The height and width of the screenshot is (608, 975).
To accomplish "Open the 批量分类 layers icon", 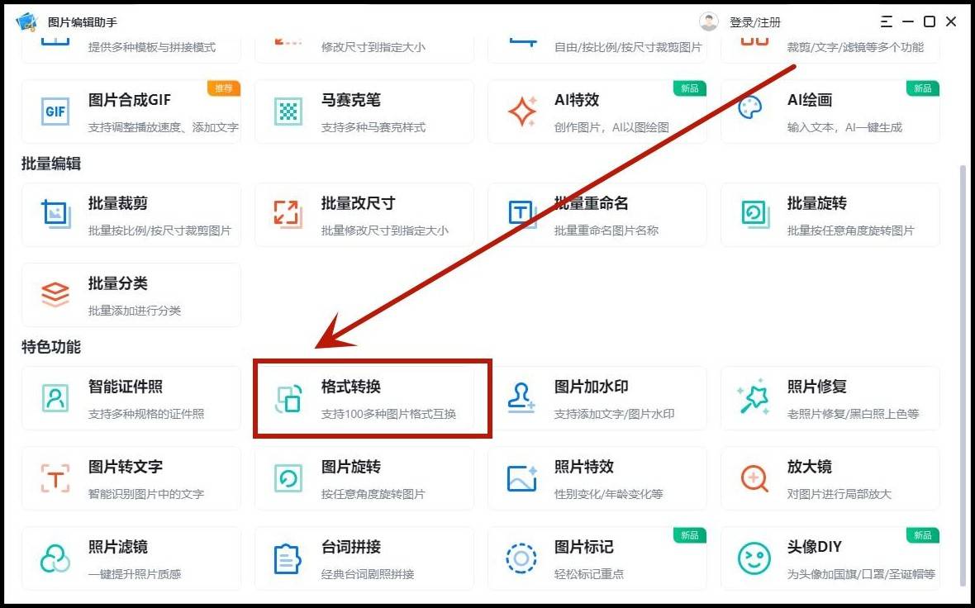I will tap(55, 295).
